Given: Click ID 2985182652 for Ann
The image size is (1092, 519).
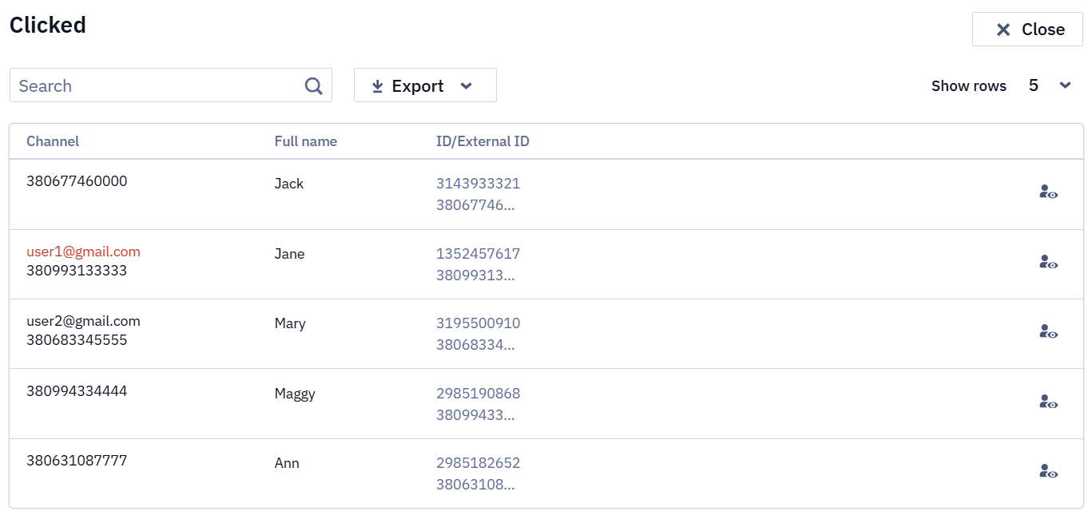Looking at the screenshot, I should click(478, 463).
